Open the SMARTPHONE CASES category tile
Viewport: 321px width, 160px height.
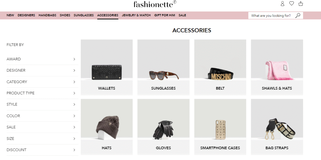point(220,127)
